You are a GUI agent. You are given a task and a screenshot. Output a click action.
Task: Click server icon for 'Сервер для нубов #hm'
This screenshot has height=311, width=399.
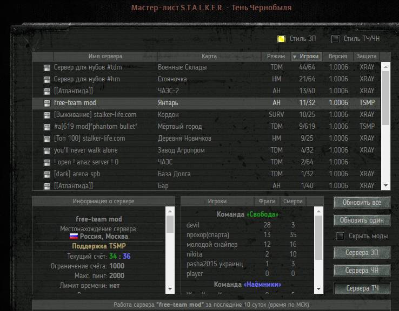click(x=47, y=80)
